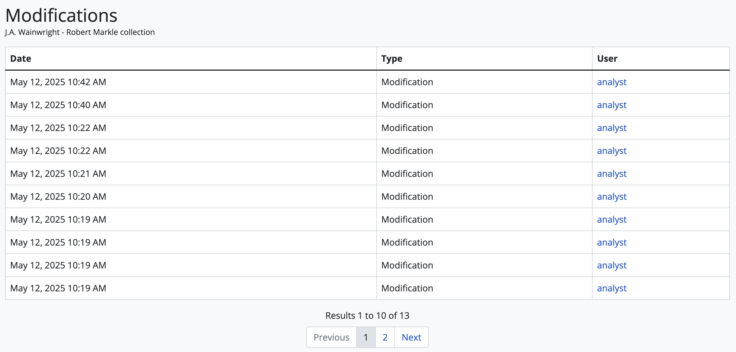Click the 10:40 AM date cell
736x352 pixels.
pos(58,105)
